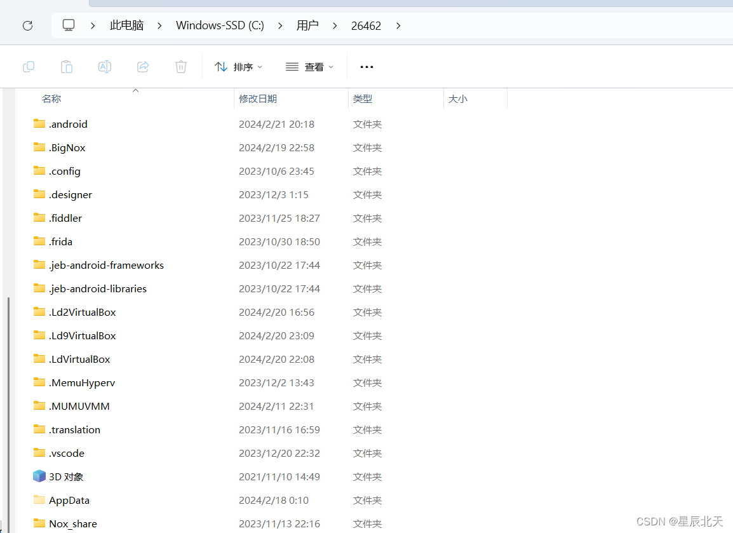
Task: Click date 2021/11/10 14:49
Action: 279,476
